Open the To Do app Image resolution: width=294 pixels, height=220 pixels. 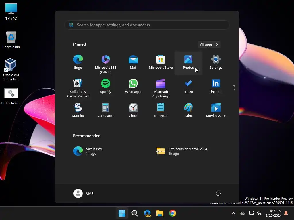(188, 87)
